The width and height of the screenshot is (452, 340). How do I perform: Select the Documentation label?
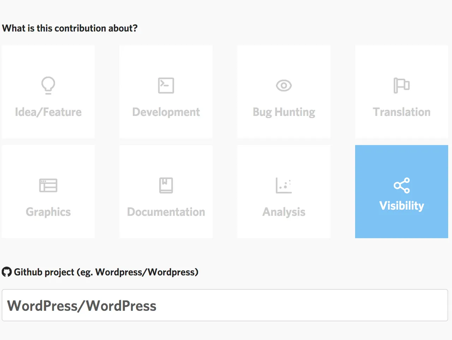point(166,212)
